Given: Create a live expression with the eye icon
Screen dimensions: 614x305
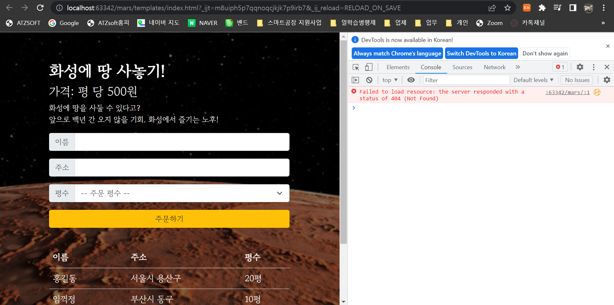Looking at the screenshot, I should coord(411,80).
